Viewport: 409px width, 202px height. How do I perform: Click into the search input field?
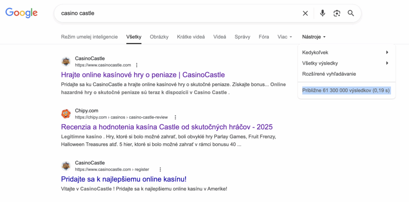pyautogui.click(x=176, y=13)
